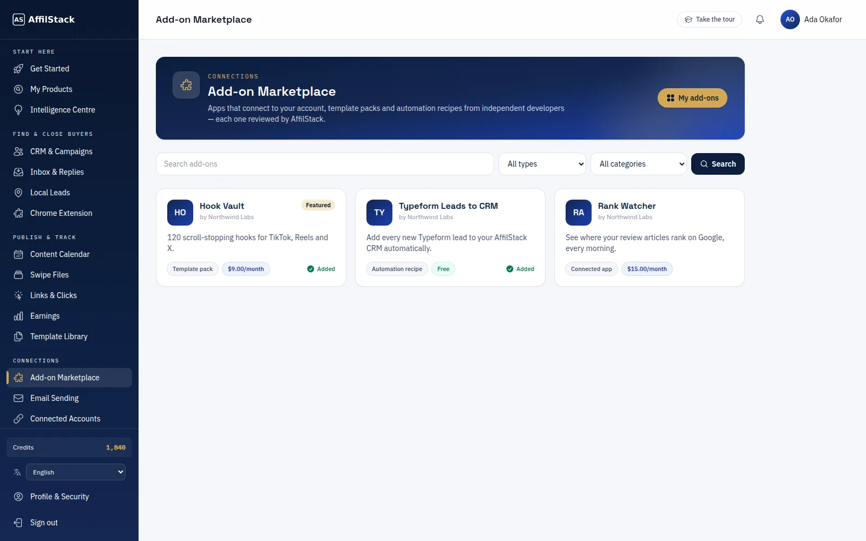Click the Rank Watcher RA logo tile

pyautogui.click(x=579, y=213)
